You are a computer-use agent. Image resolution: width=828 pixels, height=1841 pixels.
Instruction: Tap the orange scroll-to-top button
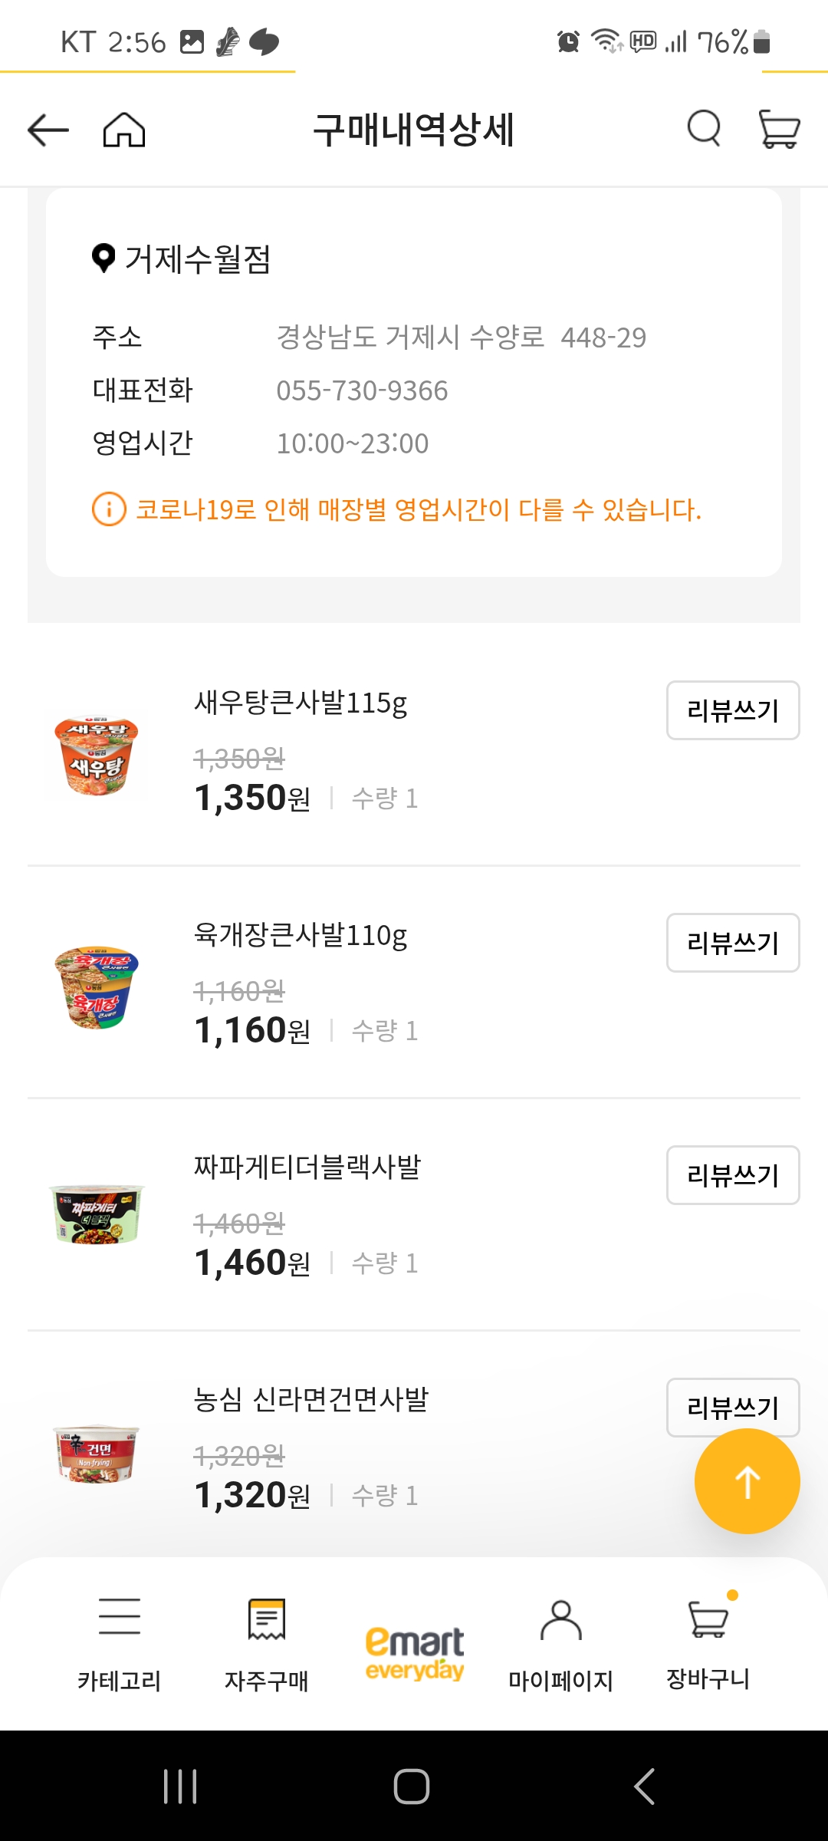pyautogui.click(x=747, y=1481)
